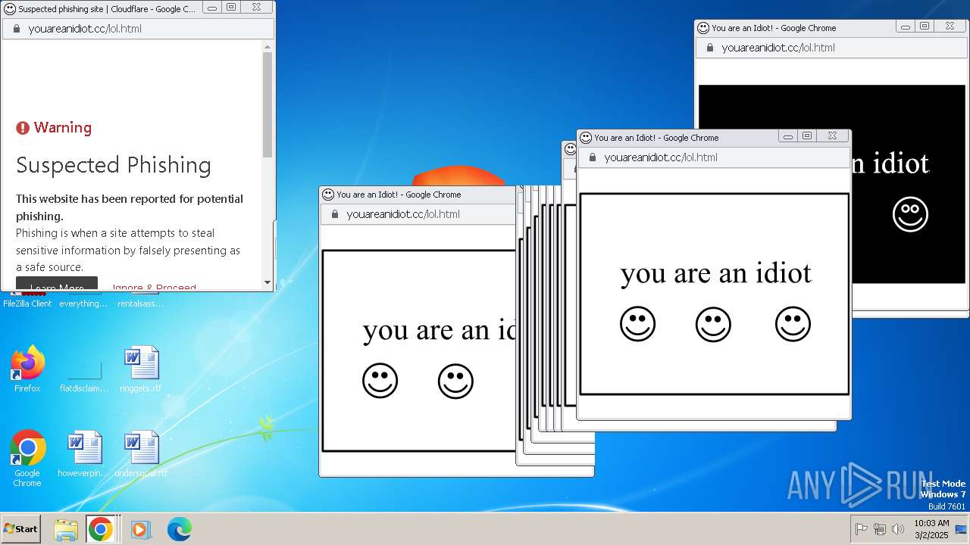
Task: Click the padlock icon in front idiot window
Action: click(593, 157)
